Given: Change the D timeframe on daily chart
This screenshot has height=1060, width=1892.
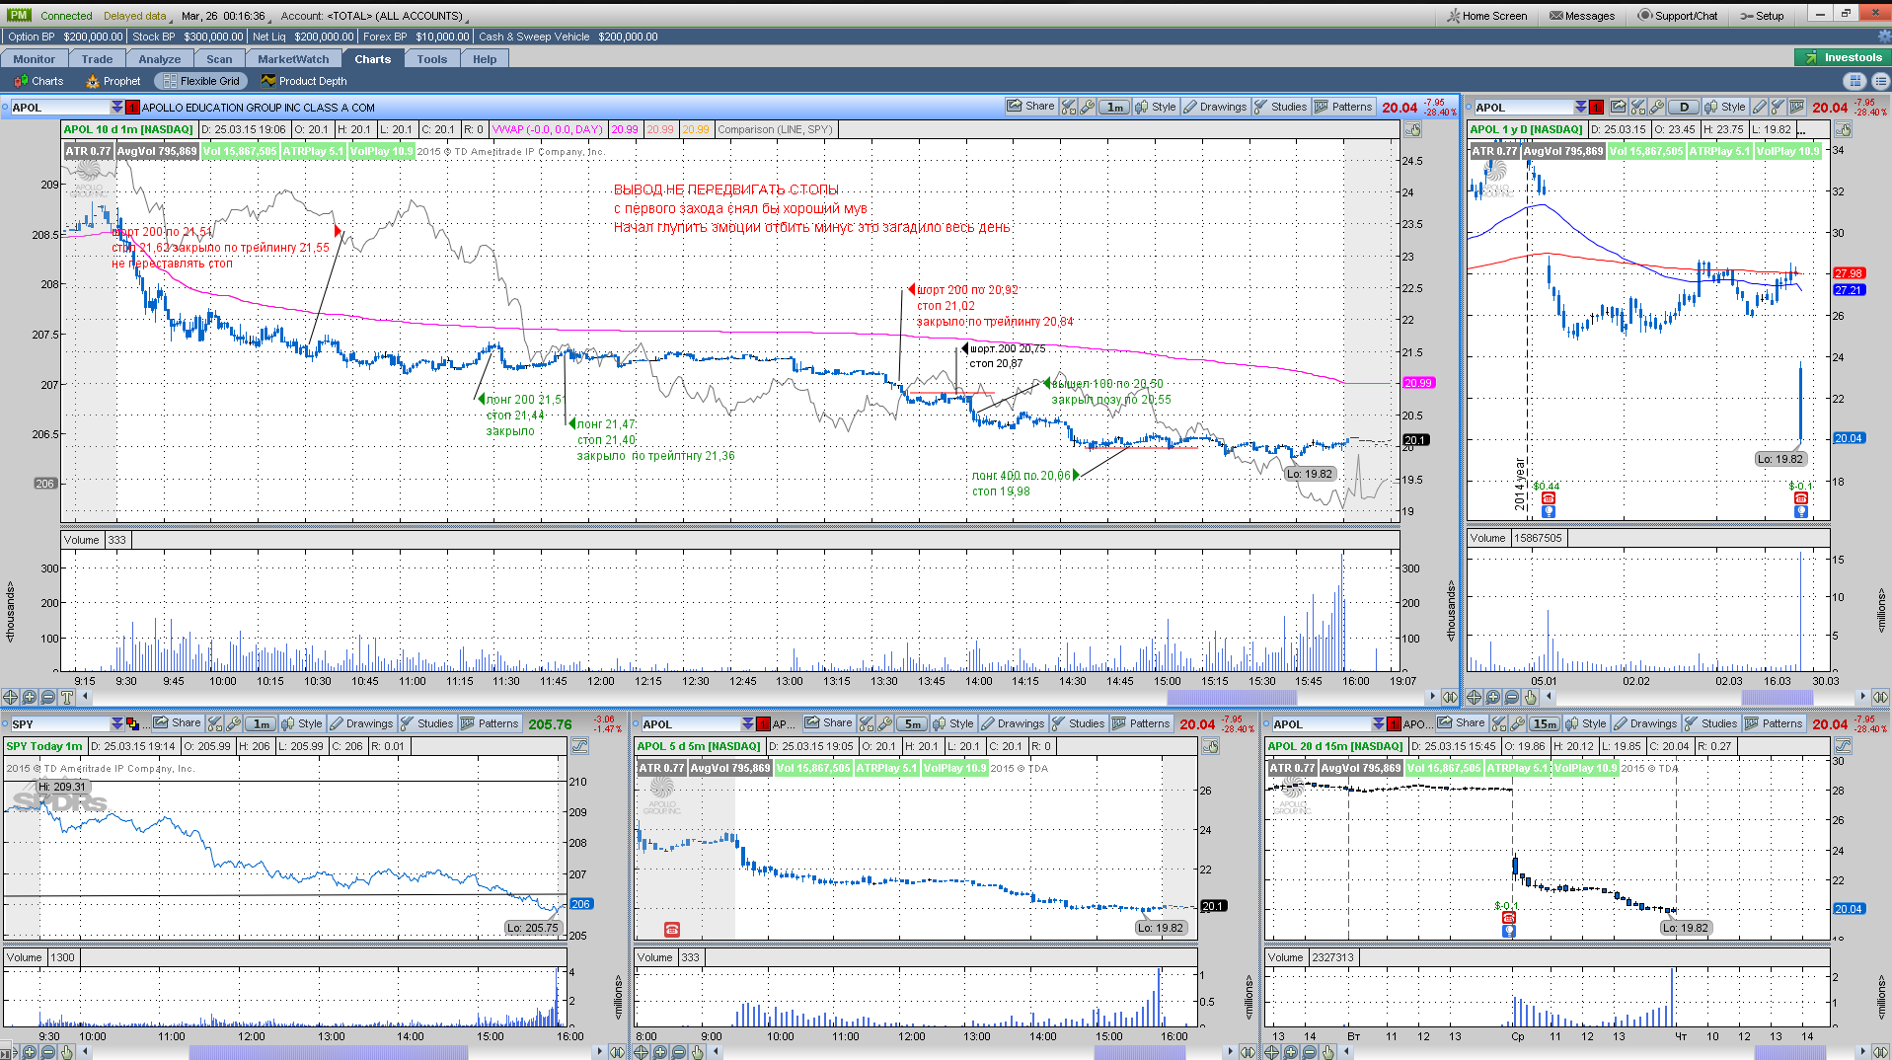Looking at the screenshot, I should [1684, 107].
